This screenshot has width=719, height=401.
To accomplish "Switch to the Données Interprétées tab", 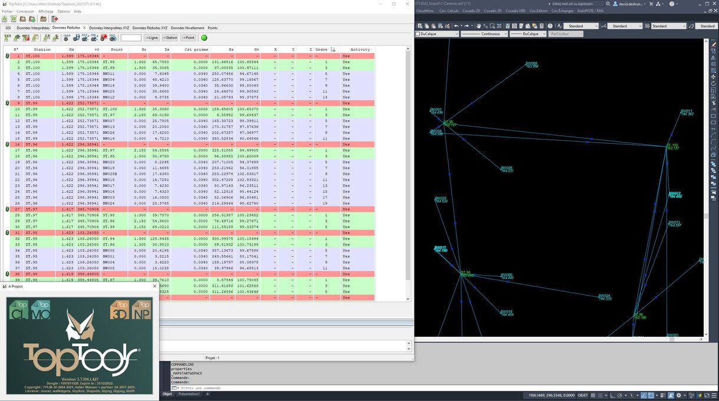I will [33, 28].
